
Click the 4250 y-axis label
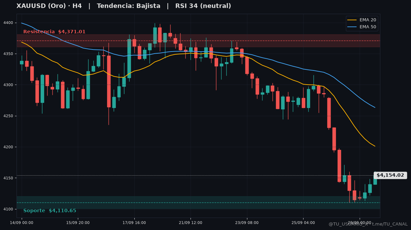pos(8,116)
